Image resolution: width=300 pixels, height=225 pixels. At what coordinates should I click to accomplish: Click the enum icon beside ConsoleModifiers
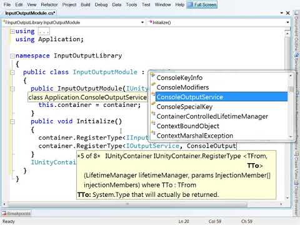pos(153,85)
